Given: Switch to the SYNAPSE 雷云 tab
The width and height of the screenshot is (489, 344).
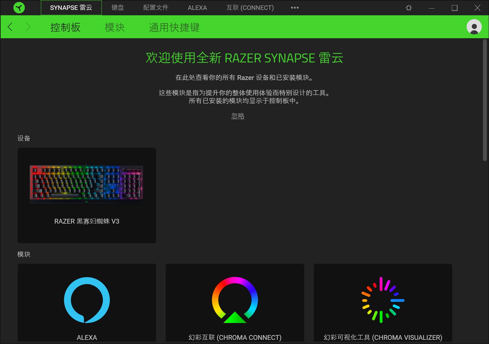Looking at the screenshot, I should [71, 8].
